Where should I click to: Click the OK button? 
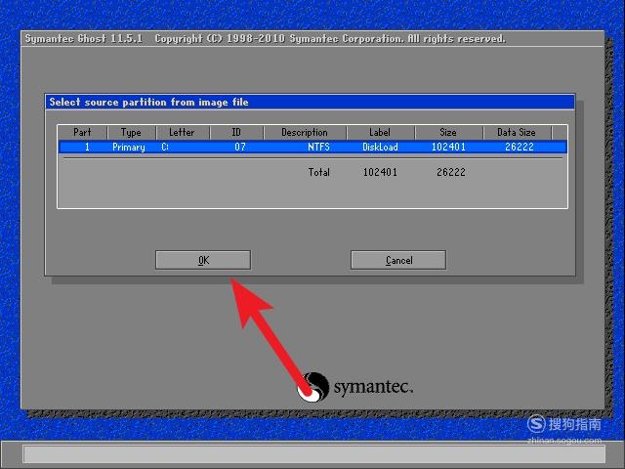[203, 260]
